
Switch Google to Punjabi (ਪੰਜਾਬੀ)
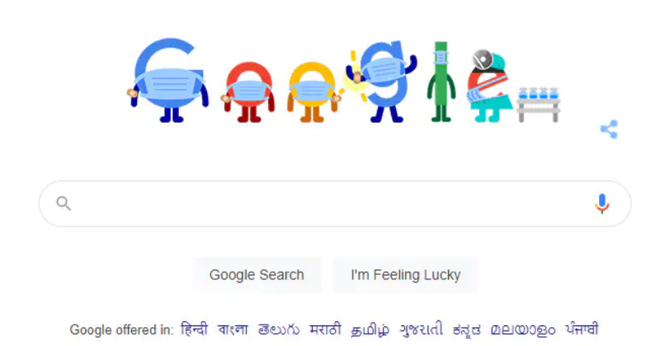click(582, 330)
